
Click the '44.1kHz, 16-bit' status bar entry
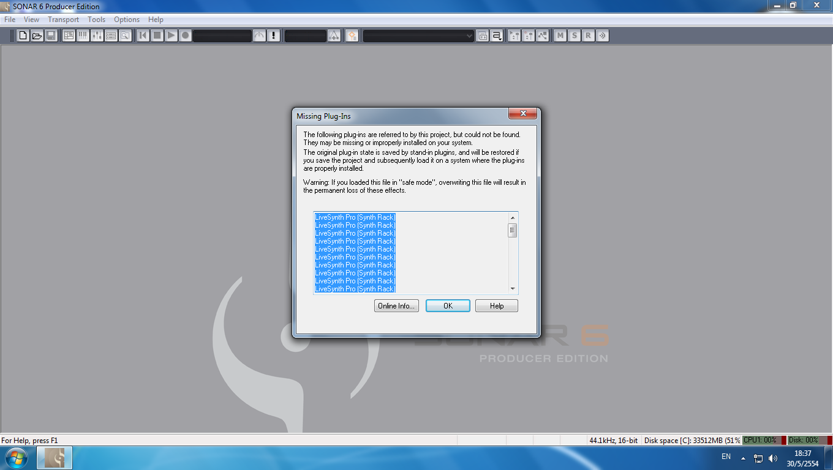coord(613,440)
